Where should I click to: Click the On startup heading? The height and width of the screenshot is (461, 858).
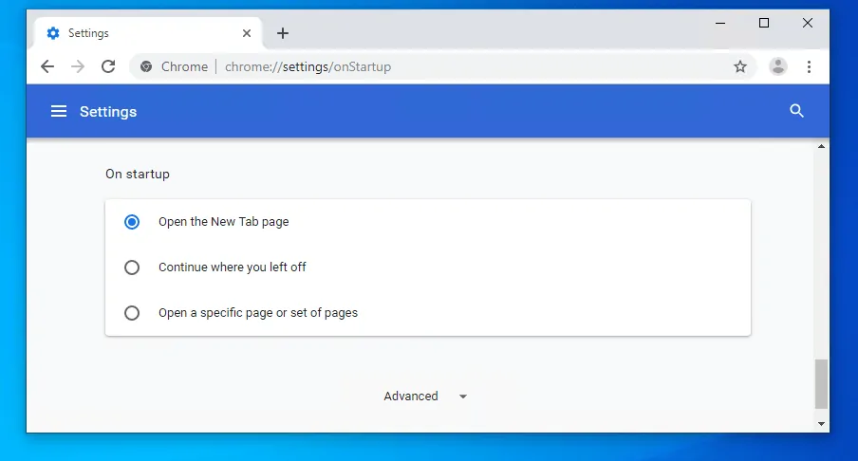pos(138,174)
